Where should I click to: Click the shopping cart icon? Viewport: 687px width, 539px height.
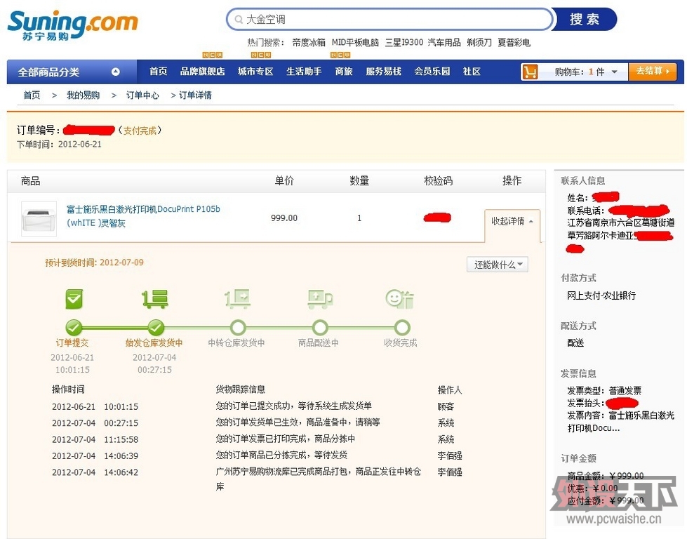(x=530, y=72)
